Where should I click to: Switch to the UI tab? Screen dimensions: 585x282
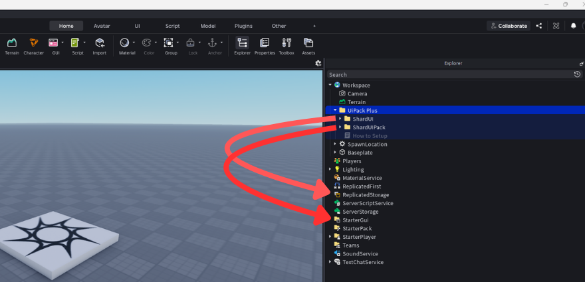138,26
